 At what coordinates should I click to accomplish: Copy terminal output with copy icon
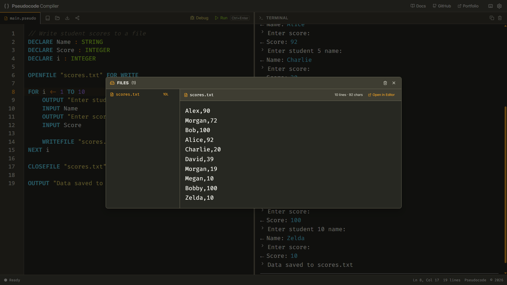click(492, 18)
